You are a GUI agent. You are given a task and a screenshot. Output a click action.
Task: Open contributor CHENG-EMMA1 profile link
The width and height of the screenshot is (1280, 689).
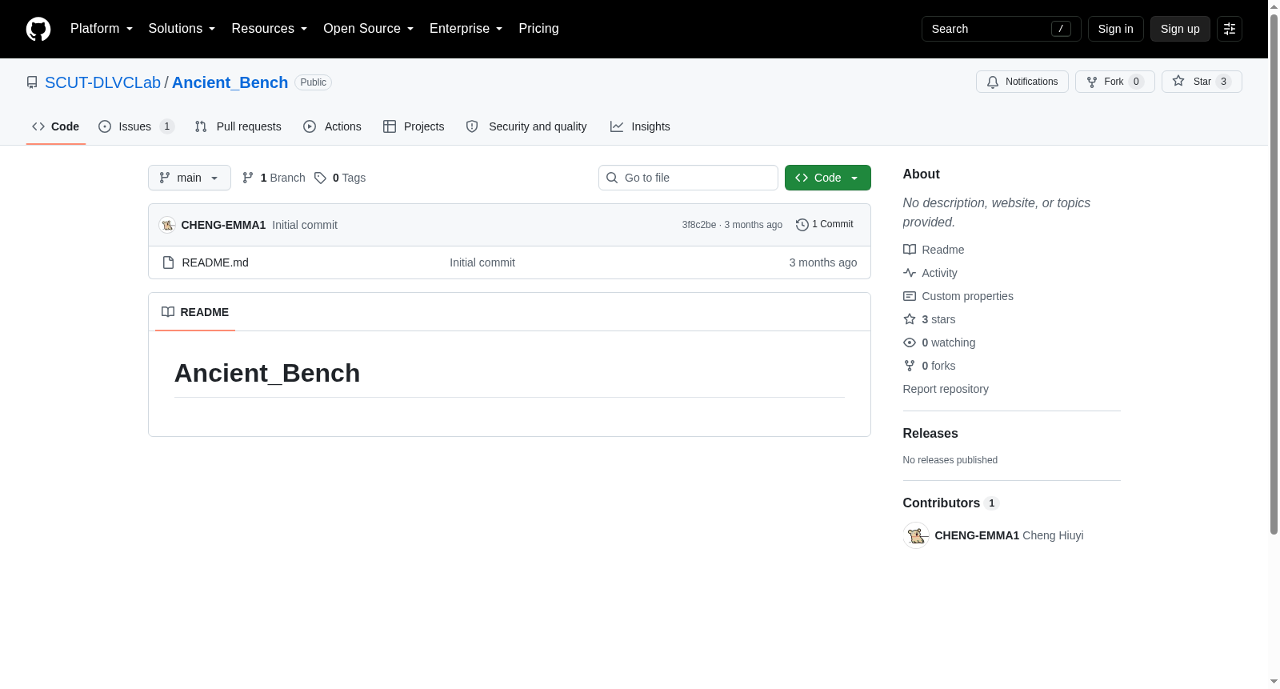977,535
